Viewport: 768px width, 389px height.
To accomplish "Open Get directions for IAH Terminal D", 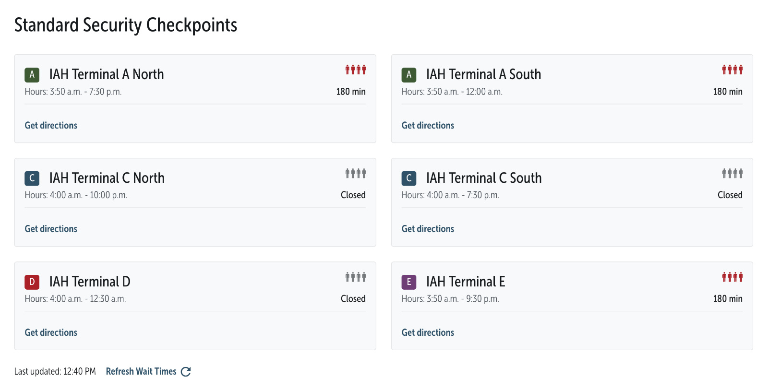I will point(51,332).
